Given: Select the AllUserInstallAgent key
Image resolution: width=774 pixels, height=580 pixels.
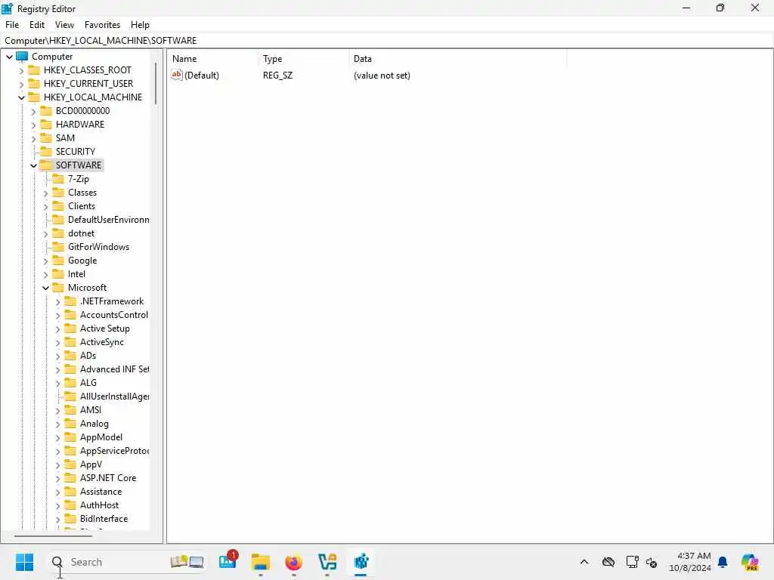Looking at the screenshot, I should click(114, 396).
